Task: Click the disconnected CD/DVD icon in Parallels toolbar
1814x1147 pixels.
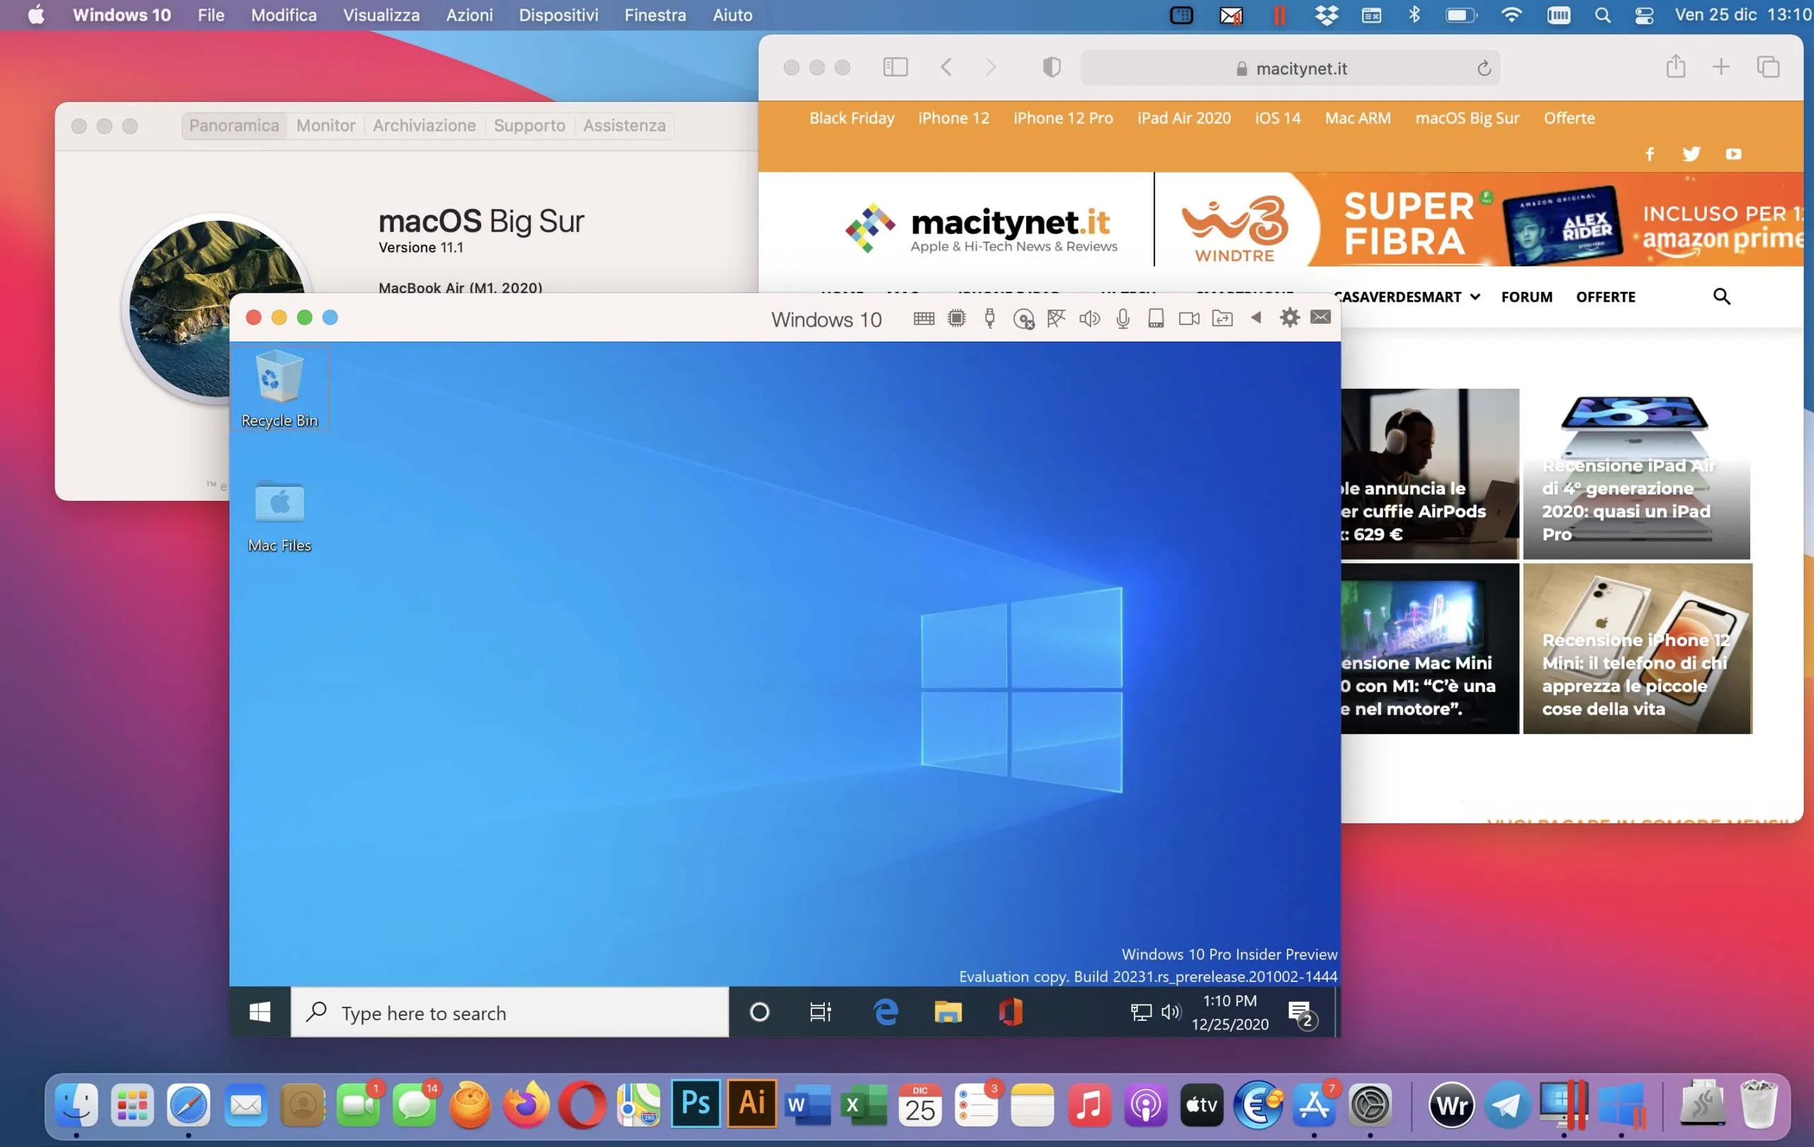Action: click(1025, 318)
